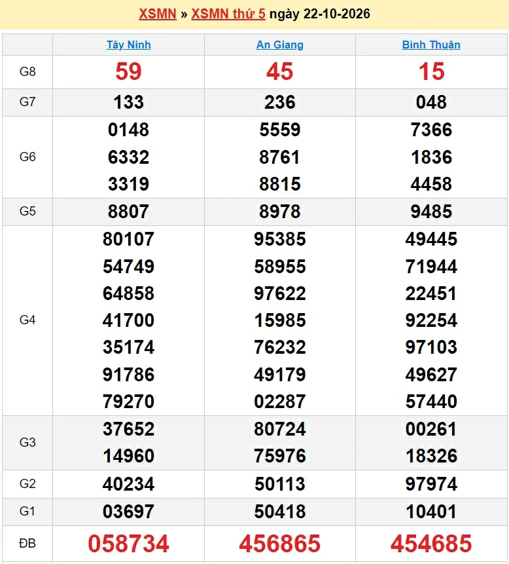Click G2 number 50113
Screen dimensions: 509x564
tap(280, 484)
